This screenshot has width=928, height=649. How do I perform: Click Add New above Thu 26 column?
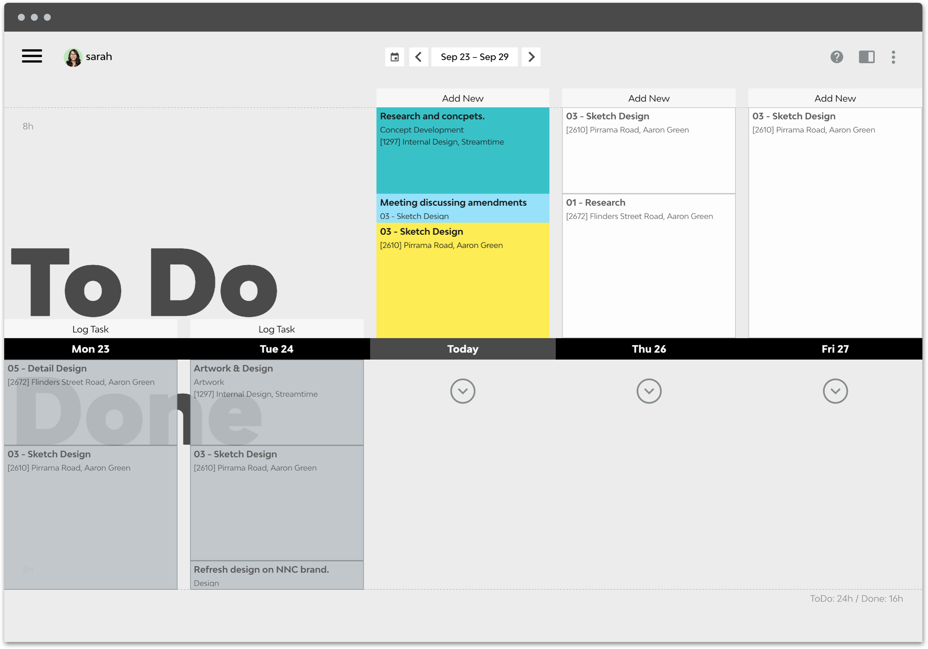pos(649,98)
